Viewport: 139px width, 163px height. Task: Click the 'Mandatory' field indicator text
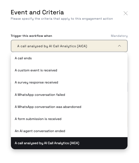[119, 36]
